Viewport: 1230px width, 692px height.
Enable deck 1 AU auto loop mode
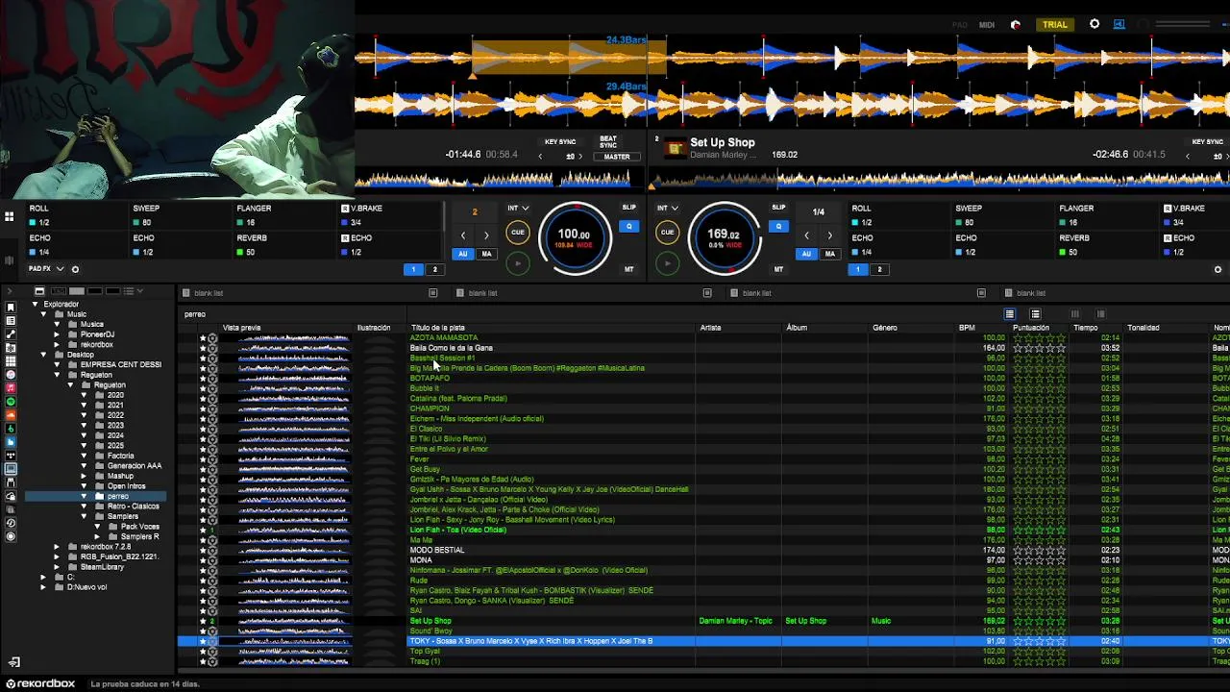pyautogui.click(x=463, y=254)
